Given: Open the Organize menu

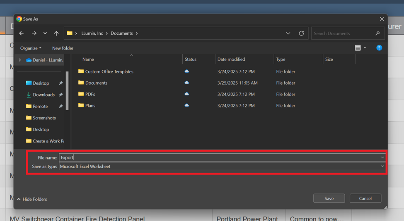Looking at the screenshot, I should coord(31,48).
